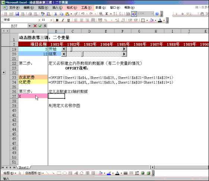Select the Line tool in drawing toolbar
209x181 pixels.
point(47,173)
